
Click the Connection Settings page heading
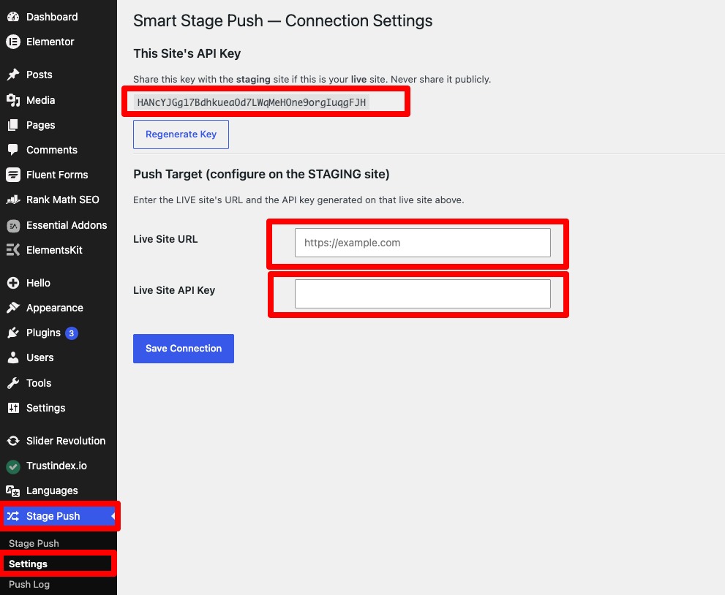pos(283,20)
